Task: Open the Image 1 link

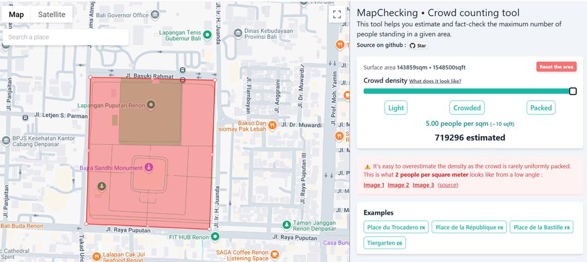Action: click(374, 185)
